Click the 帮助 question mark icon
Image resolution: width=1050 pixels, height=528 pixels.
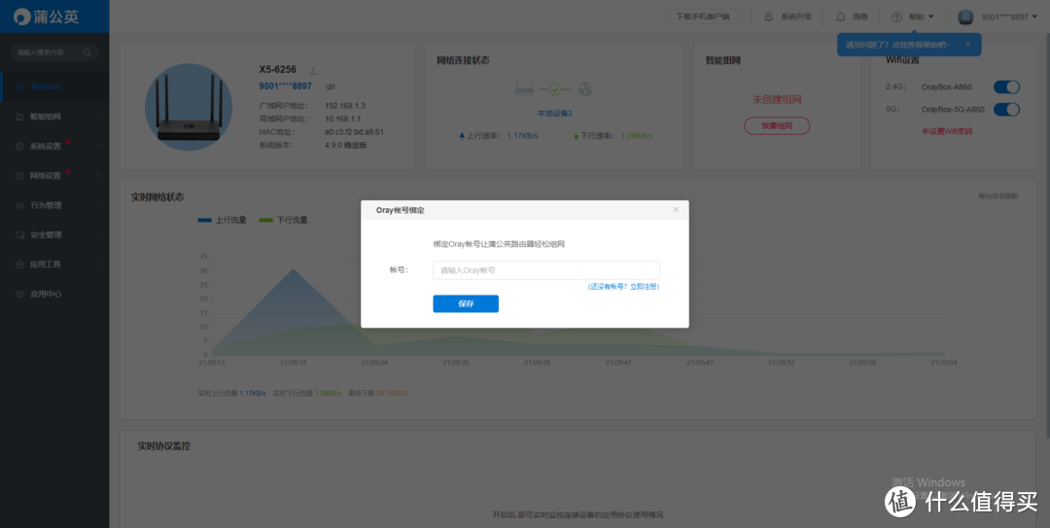tap(896, 17)
